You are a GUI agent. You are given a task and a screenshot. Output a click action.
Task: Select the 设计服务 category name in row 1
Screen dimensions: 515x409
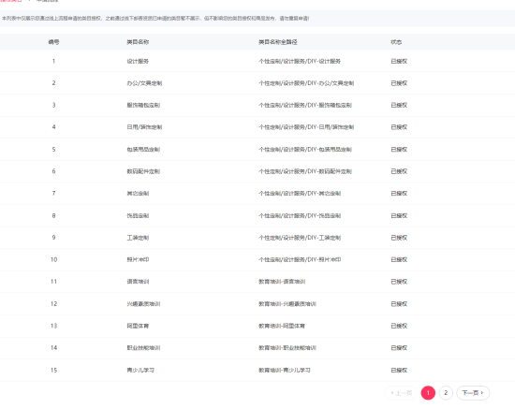tap(138, 61)
